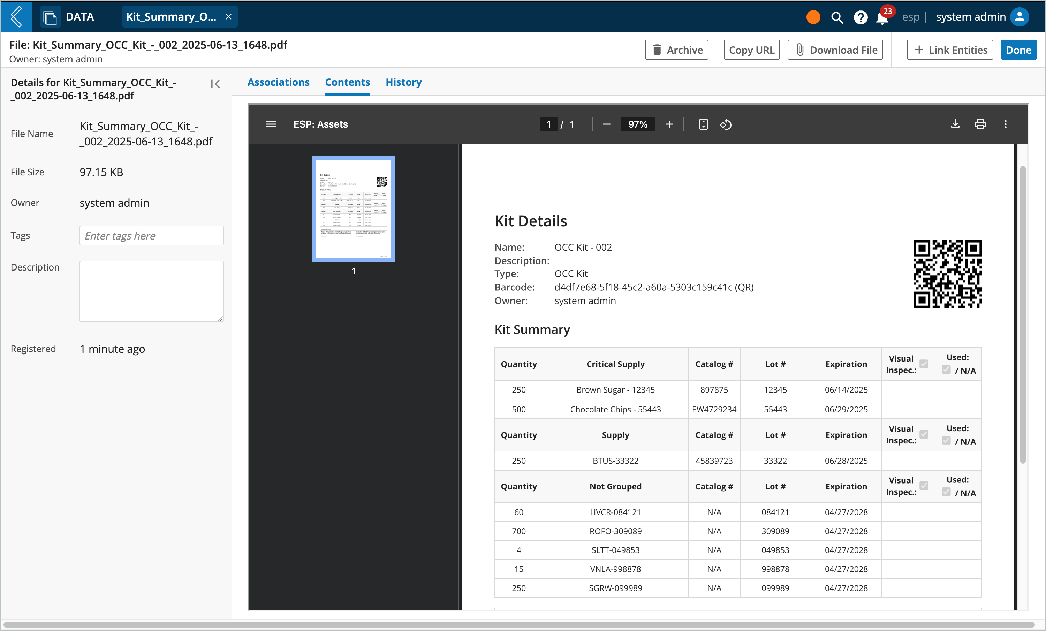Open the DATA section label

pyautogui.click(x=80, y=16)
